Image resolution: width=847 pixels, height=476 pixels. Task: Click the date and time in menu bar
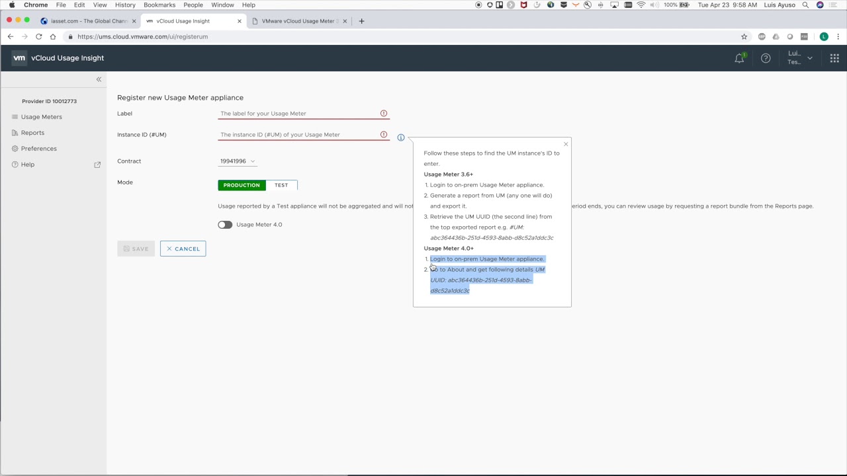click(727, 5)
